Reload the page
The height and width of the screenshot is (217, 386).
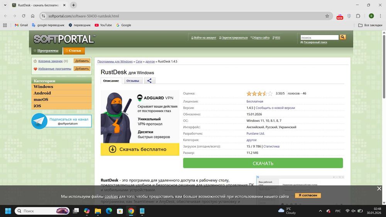coord(24,16)
